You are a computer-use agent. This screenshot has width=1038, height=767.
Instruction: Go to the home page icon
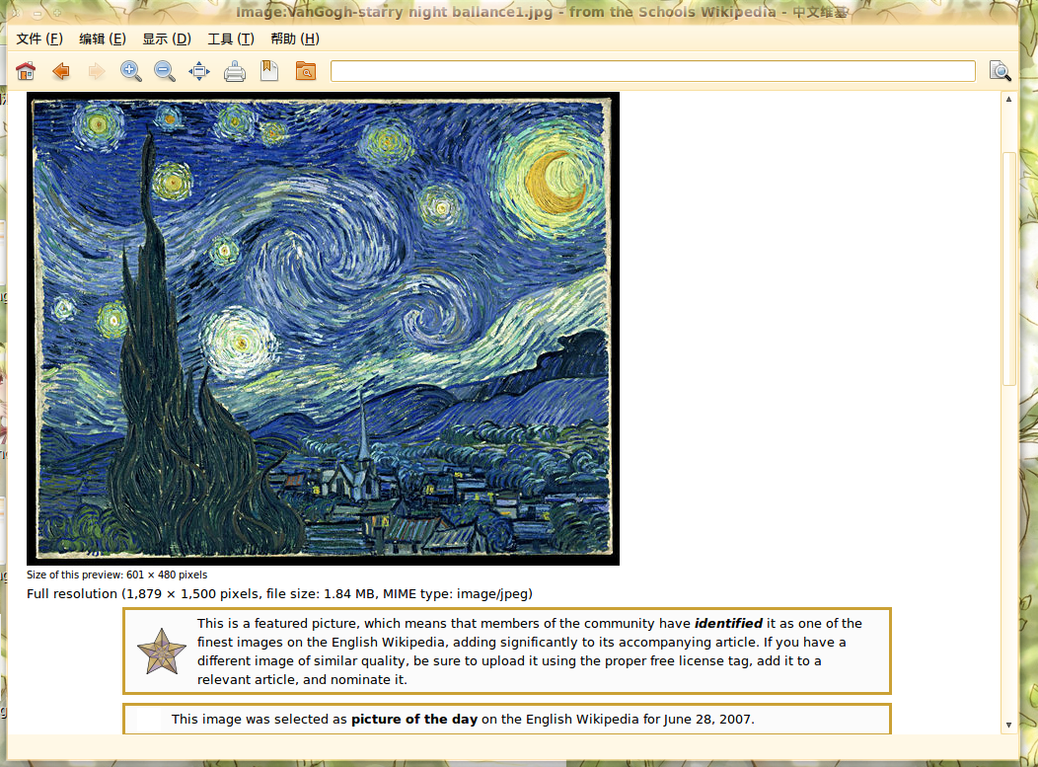(26, 71)
